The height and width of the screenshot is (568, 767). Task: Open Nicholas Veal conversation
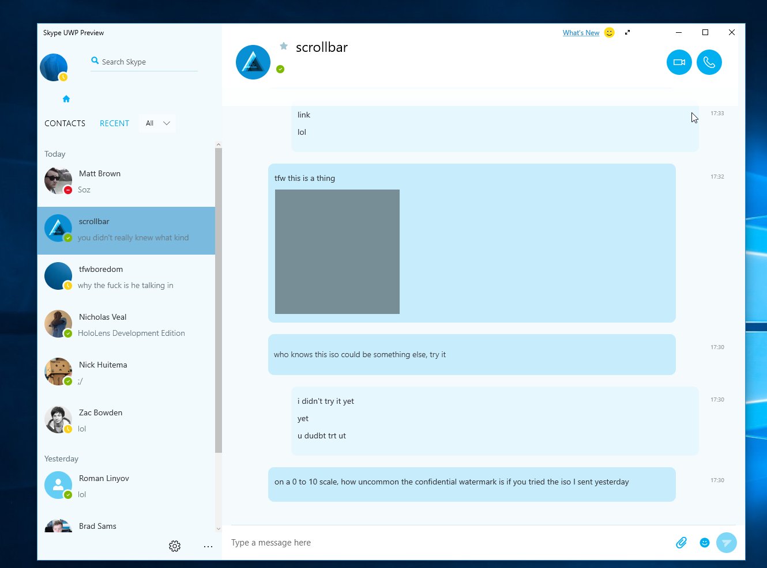click(x=126, y=326)
